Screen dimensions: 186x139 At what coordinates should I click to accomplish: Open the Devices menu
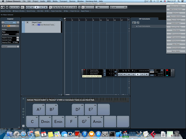(72, 1)
